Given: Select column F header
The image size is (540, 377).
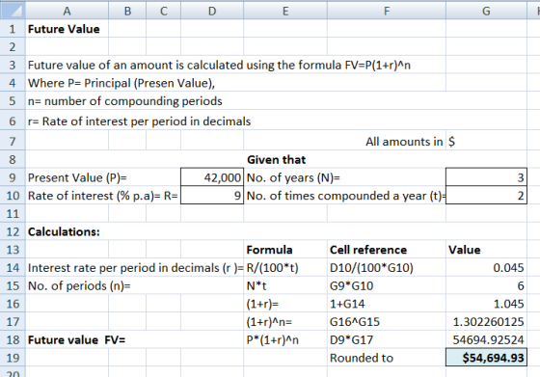Looking at the screenshot, I should 387,11.
